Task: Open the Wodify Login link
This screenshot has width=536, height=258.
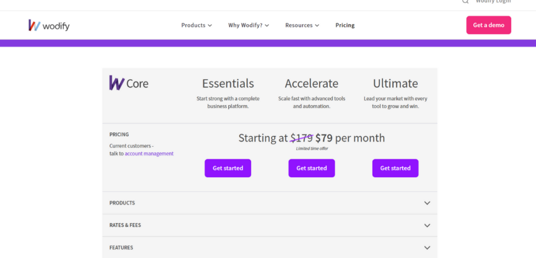Action: [x=493, y=2]
